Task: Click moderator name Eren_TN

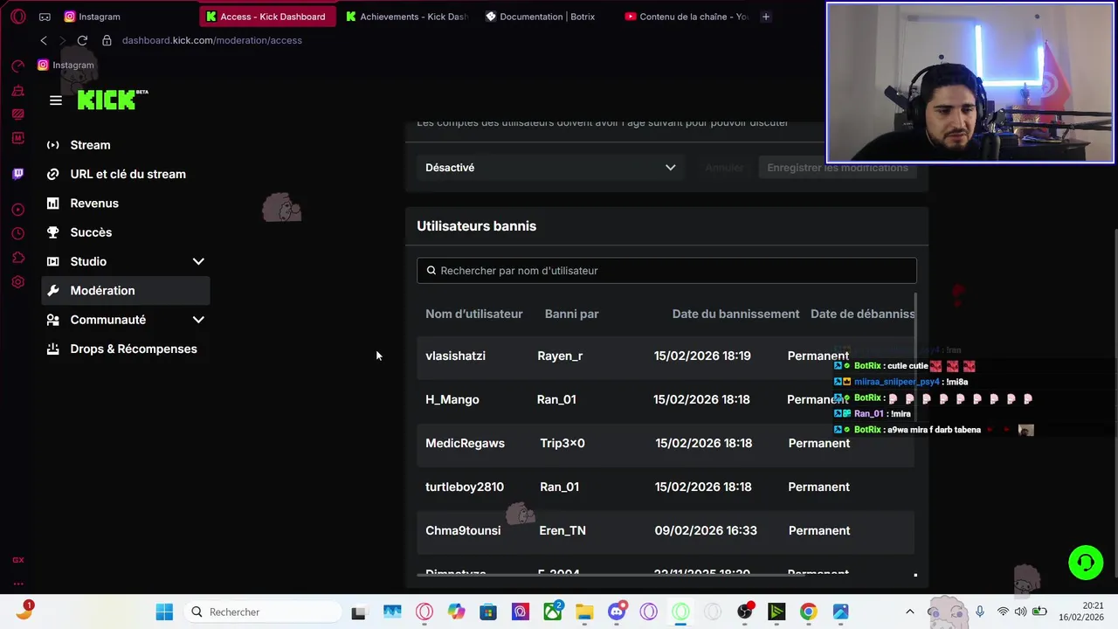Action: 562,530
